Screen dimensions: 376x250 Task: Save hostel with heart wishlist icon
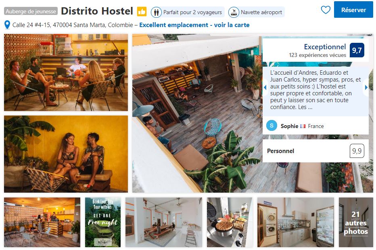(326, 10)
